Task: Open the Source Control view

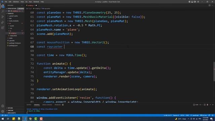Action: coord(3,17)
